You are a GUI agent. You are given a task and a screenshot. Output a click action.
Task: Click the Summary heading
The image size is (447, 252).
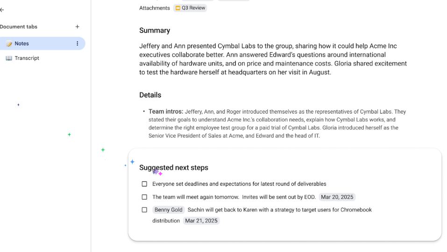(x=155, y=30)
